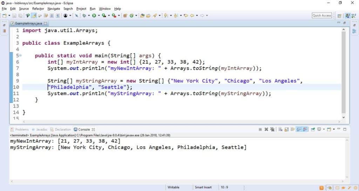Clear the Console with the clear icon
The height and width of the screenshot is (191, 359).
(280, 129)
